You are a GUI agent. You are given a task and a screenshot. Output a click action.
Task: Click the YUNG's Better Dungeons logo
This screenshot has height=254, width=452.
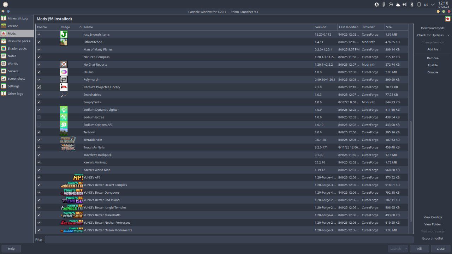(72, 192)
